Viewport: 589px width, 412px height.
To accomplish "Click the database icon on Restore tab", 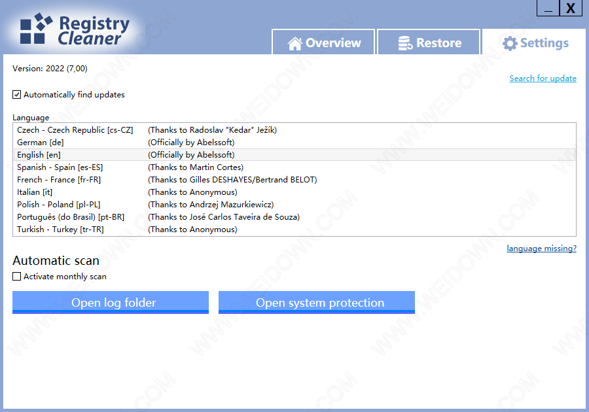I will (x=405, y=43).
